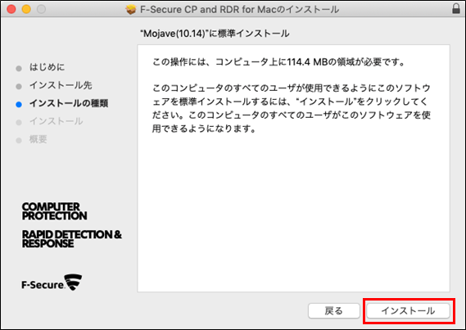Click the COMPUTER PROTECTION logo text

point(54,211)
